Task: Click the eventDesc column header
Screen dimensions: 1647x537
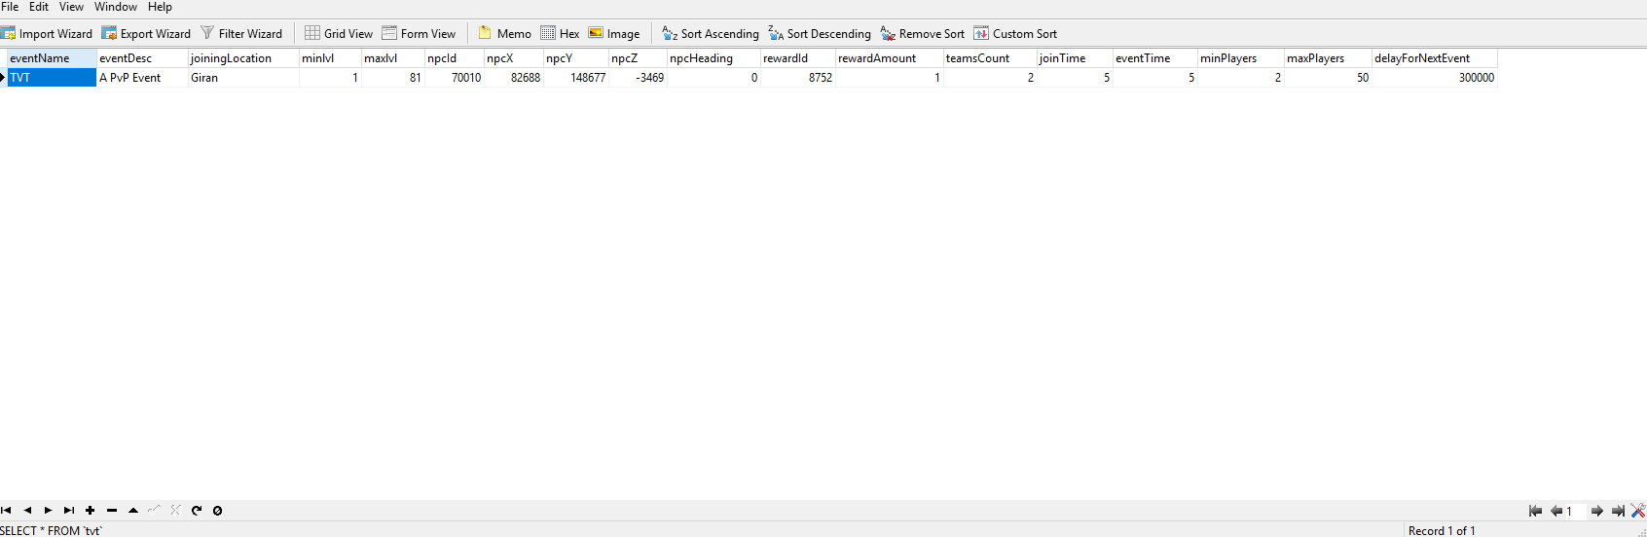Action: [x=142, y=58]
